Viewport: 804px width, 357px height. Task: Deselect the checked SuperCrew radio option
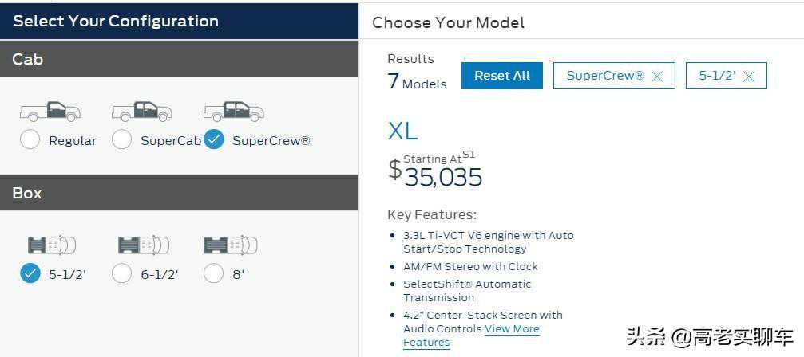pyautogui.click(x=213, y=140)
